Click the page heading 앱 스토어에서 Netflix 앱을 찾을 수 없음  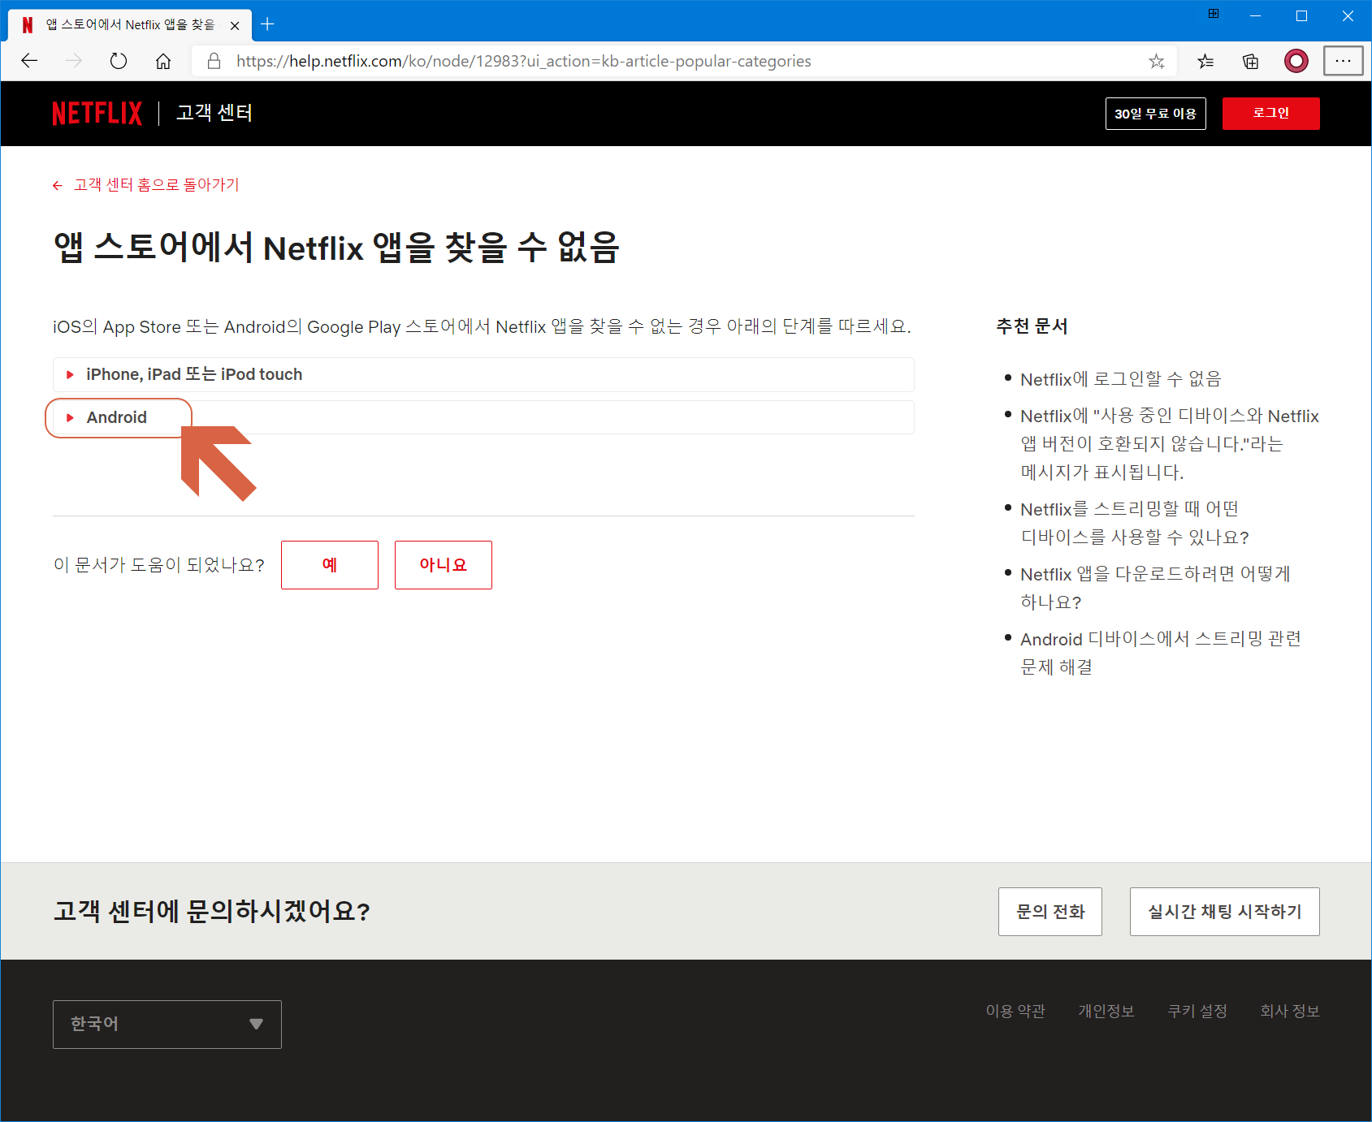336,247
